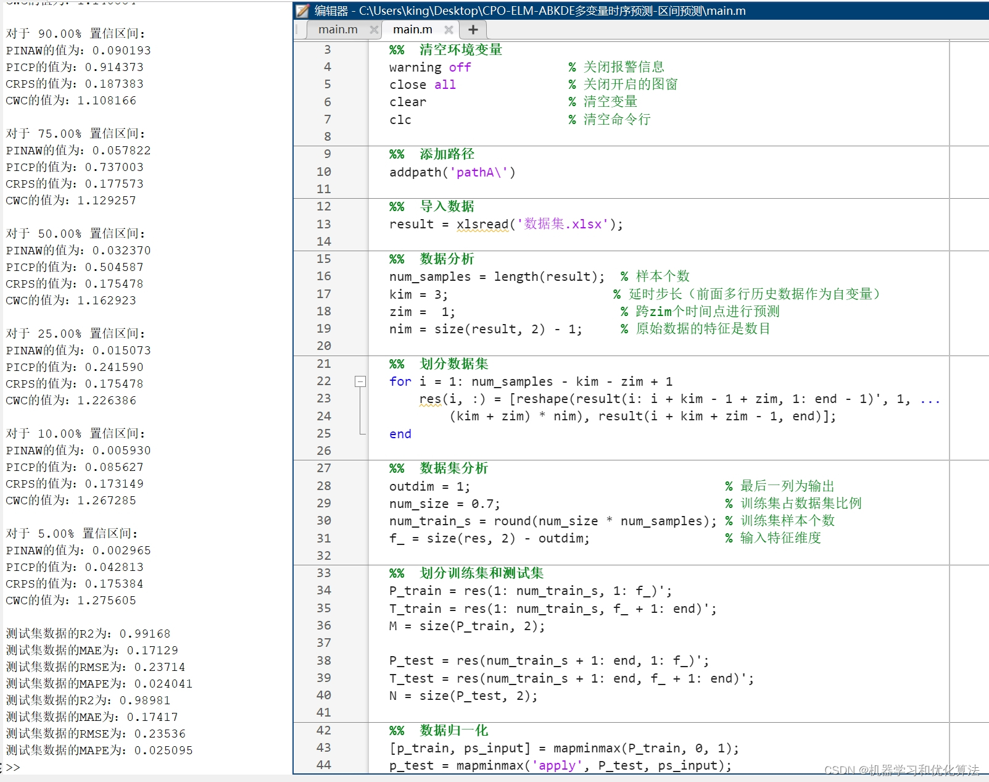
Task: Click the 'outdim = 1;' statement
Action: pos(430,486)
